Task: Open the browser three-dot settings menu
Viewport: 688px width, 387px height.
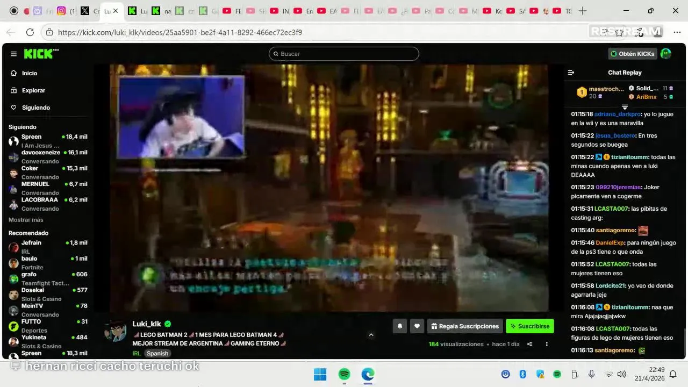Action: click(x=677, y=32)
